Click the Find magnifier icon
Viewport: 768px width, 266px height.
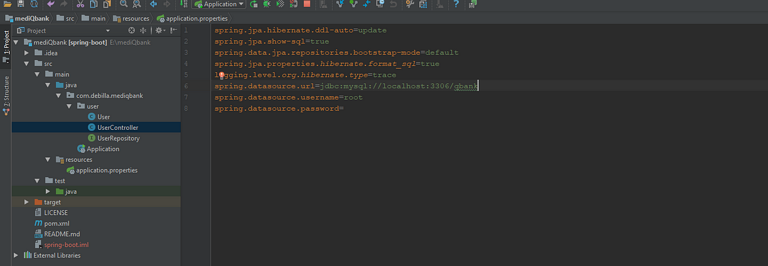pyautogui.click(x=124, y=4)
